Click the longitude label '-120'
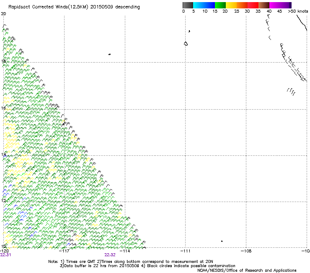The image size is (310, 273). click(4, 251)
